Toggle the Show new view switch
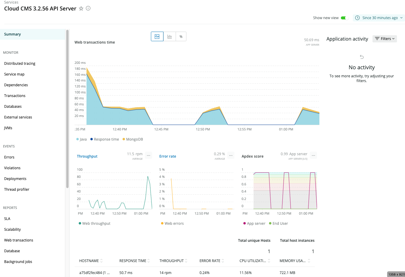405x277 pixels. click(345, 18)
